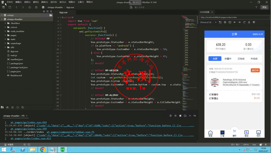
Task: Click the 预览 button at top right
Action: pos(264,7)
